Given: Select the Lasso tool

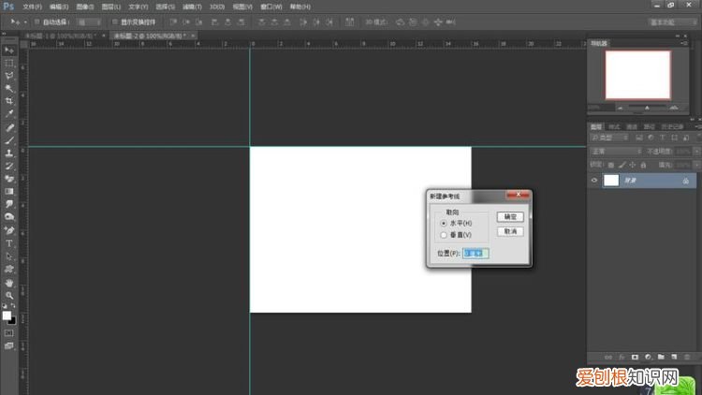Looking at the screenshot, I should pos(9,75).
